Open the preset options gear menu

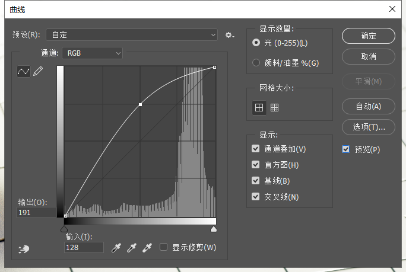click(x=229, y=35)
